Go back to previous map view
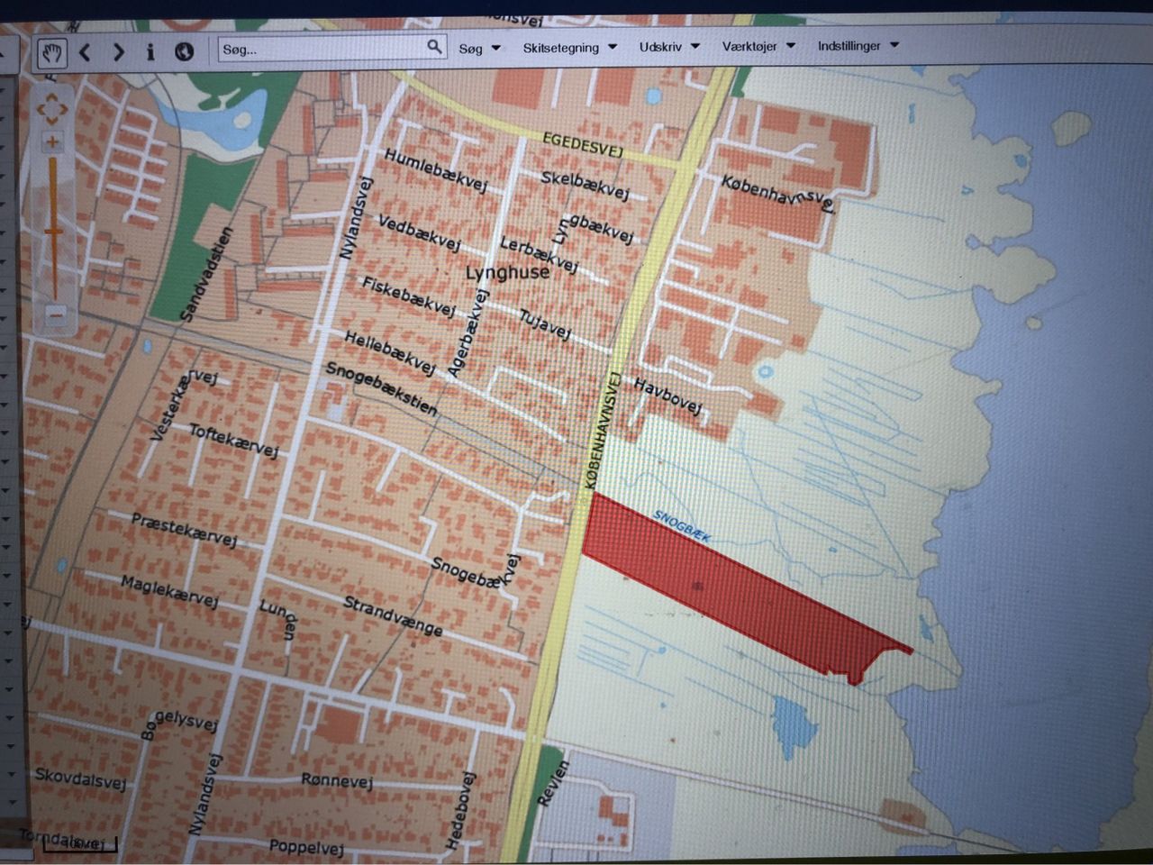 (86, 52)
